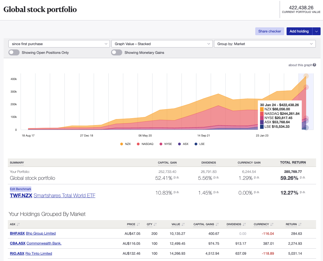Viewport: 323px width, 261px height.
Task: Sort the table by CURRENCY values
Action: (x=263, y=224)
